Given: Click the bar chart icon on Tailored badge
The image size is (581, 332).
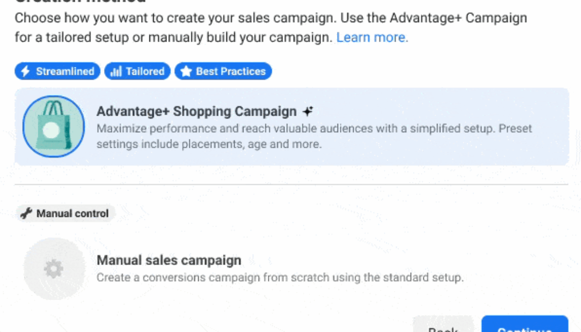Looking at the screenshot, I should click(x=116, y=71).
